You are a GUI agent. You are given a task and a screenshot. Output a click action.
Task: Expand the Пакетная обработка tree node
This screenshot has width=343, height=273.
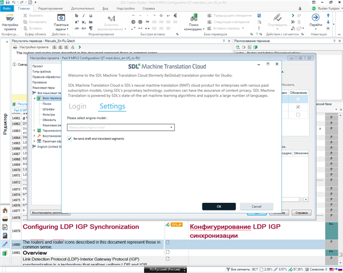click(x=34, y=141)
